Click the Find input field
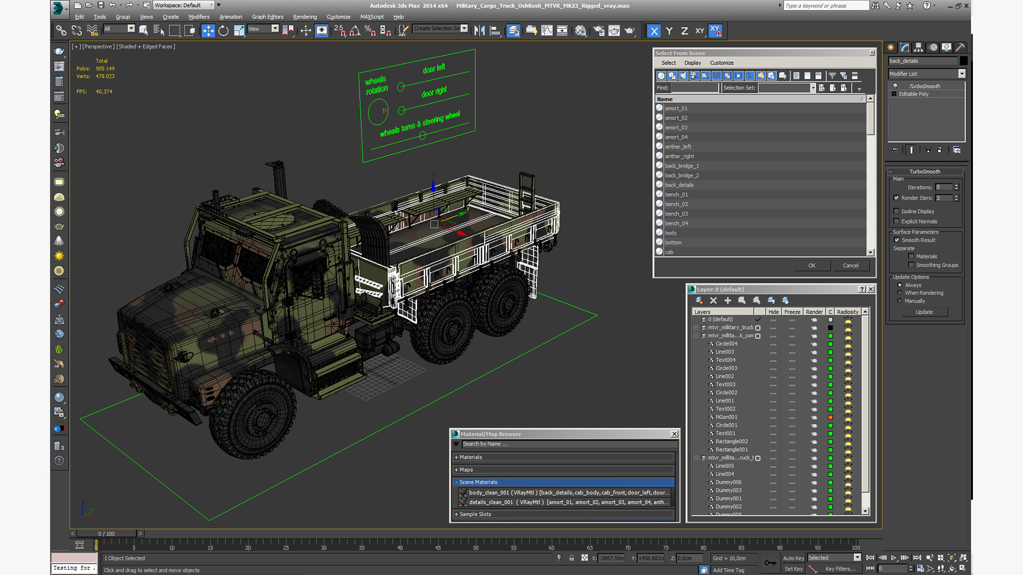The height and width of the screenshot is (575, 1023). coord(694,88)
